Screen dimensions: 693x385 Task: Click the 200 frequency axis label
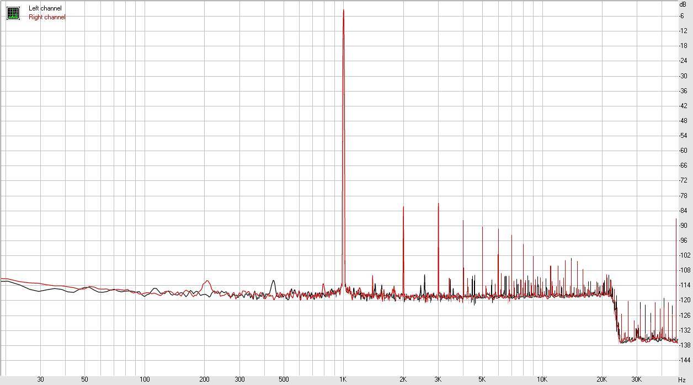[x=204, y=379]
